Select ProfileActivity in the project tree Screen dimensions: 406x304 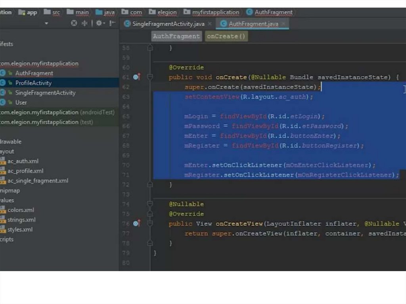pos(33,83)
